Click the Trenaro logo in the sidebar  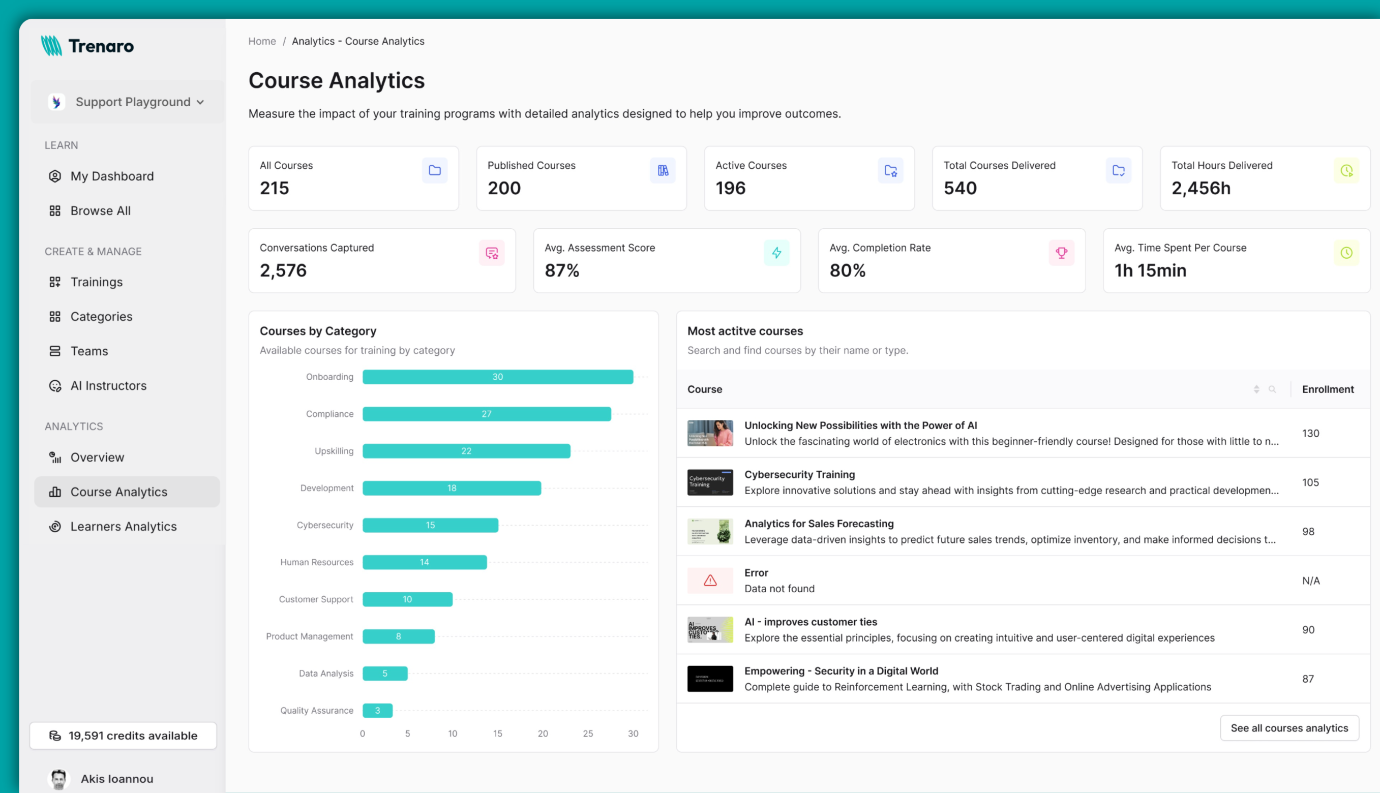pyautogui.click(x=87, y=46)
